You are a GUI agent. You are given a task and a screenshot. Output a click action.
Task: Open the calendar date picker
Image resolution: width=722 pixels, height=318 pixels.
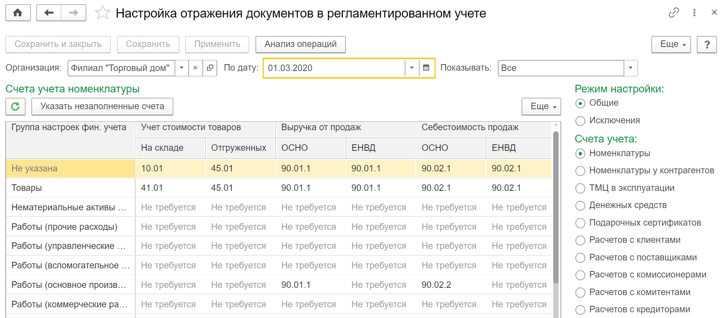click(426, 68)
